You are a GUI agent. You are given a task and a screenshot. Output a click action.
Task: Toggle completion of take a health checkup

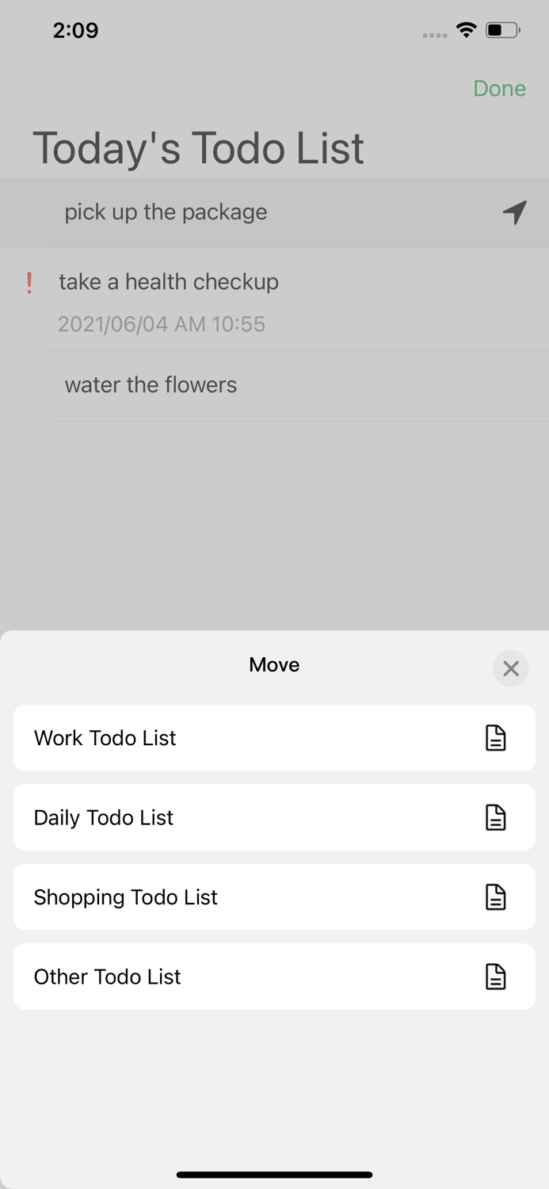click(x=169, y=282)
